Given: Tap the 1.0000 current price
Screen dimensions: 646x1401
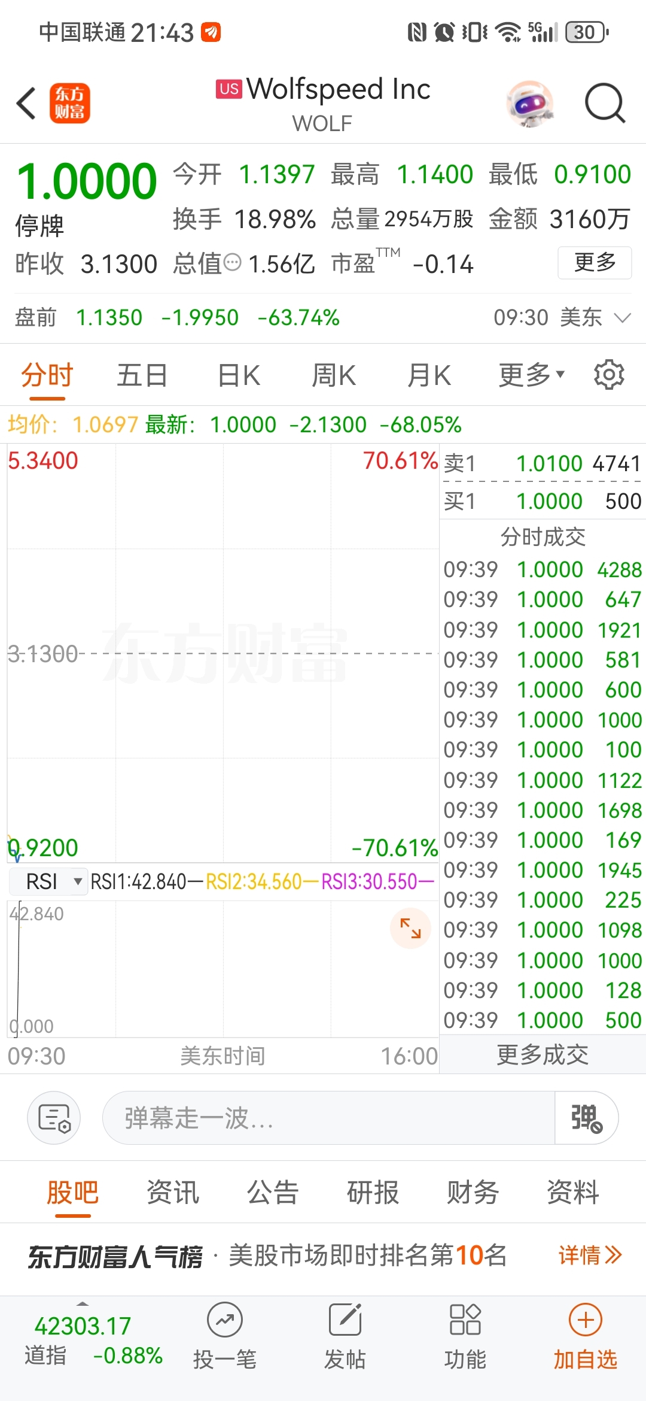Looking at the screenshot, I should (x=87, y=181).
